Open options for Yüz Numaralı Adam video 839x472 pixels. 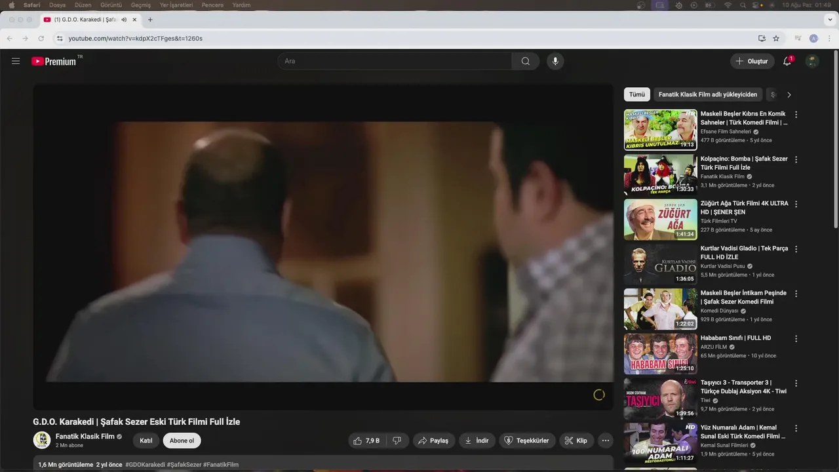click(x=796, y=429)
